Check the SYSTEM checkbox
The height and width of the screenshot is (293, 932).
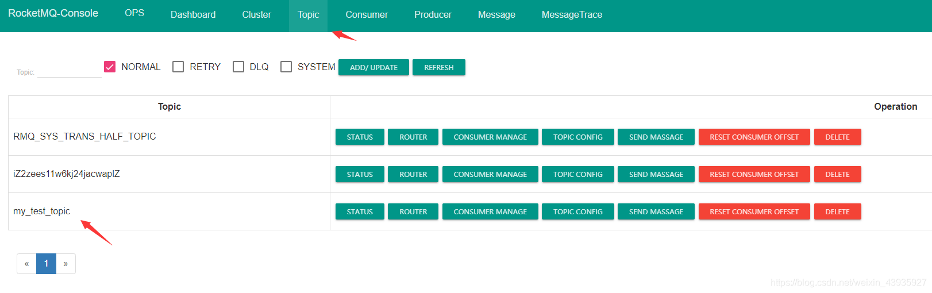(x=286, y=67)
